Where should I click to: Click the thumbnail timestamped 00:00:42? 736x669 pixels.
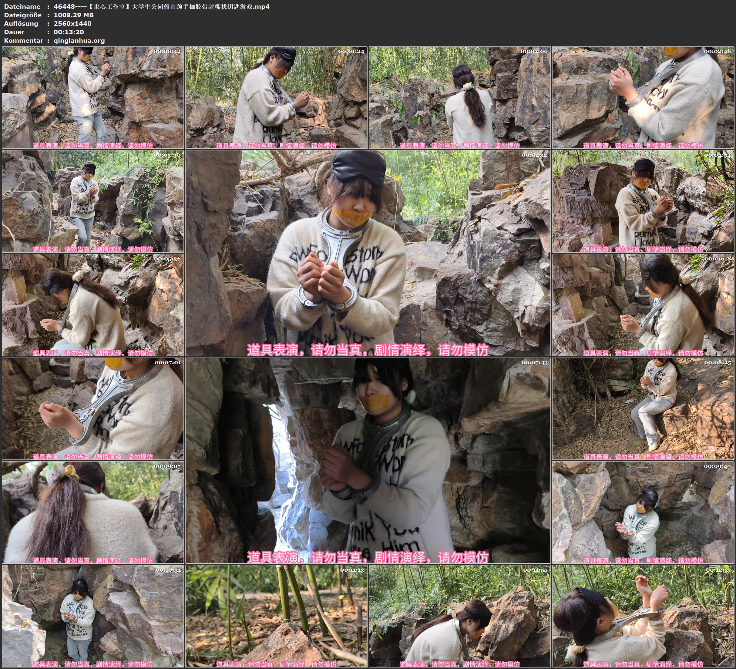coord(93,97)
